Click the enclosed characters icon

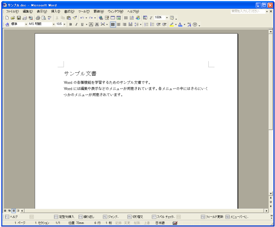pos(195,24)
